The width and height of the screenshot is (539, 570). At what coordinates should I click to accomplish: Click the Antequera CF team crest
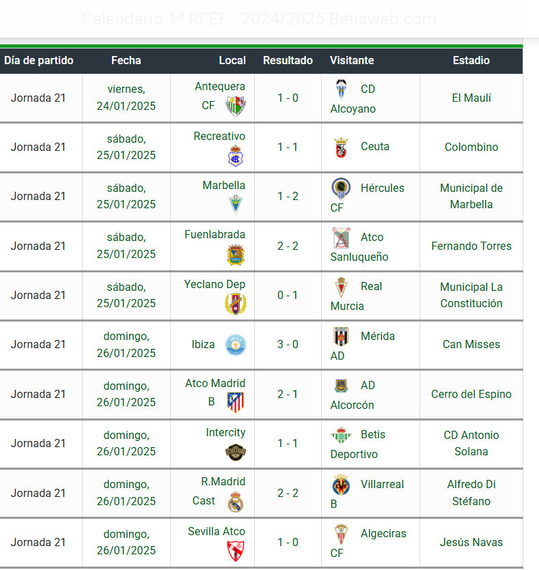coord(235,106)
